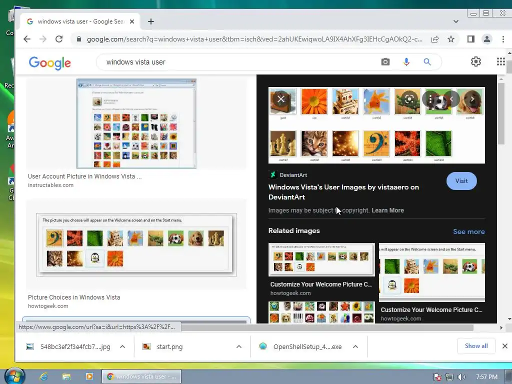512x384 pixels.
Task: Toggle the Chrome side panel
Action: pos(470,39)
